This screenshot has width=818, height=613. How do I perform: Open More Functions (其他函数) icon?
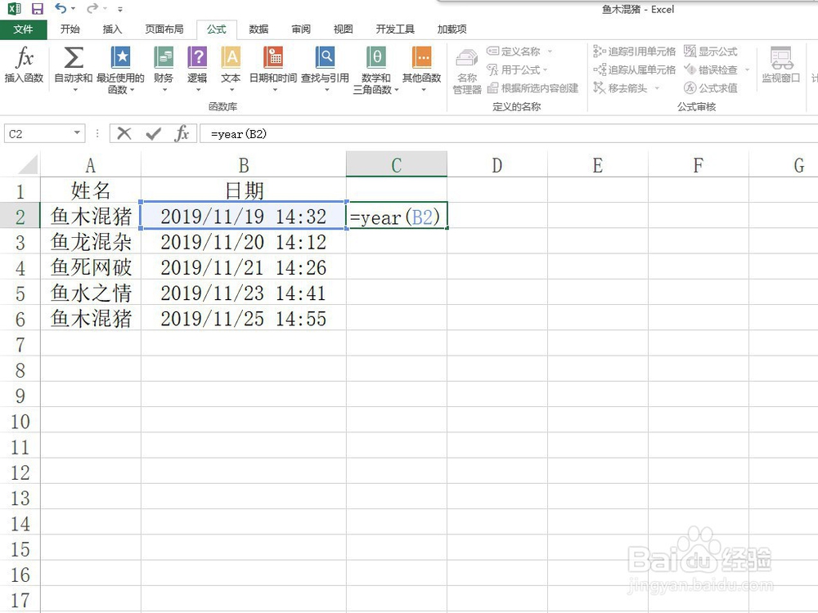pos(422,57)
